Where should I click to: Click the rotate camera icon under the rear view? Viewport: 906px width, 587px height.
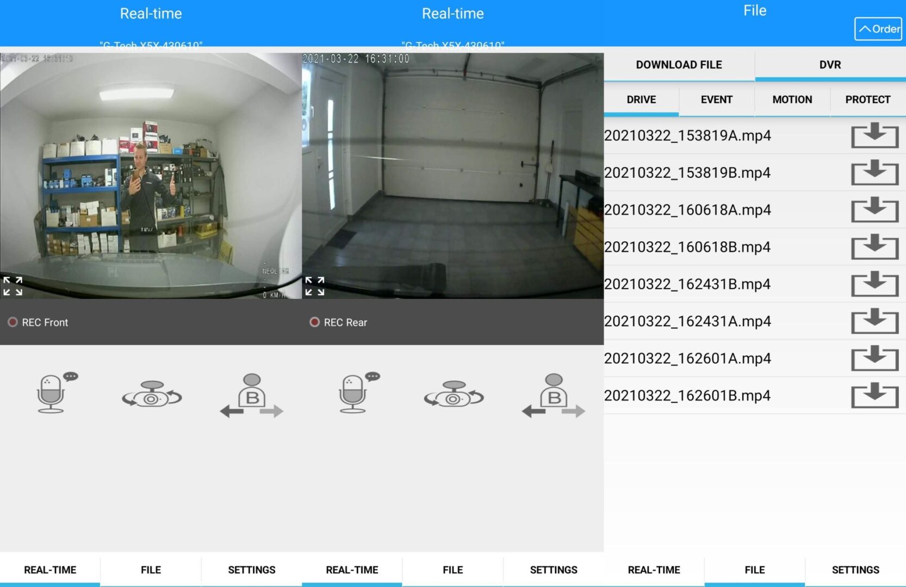[454, 395]
